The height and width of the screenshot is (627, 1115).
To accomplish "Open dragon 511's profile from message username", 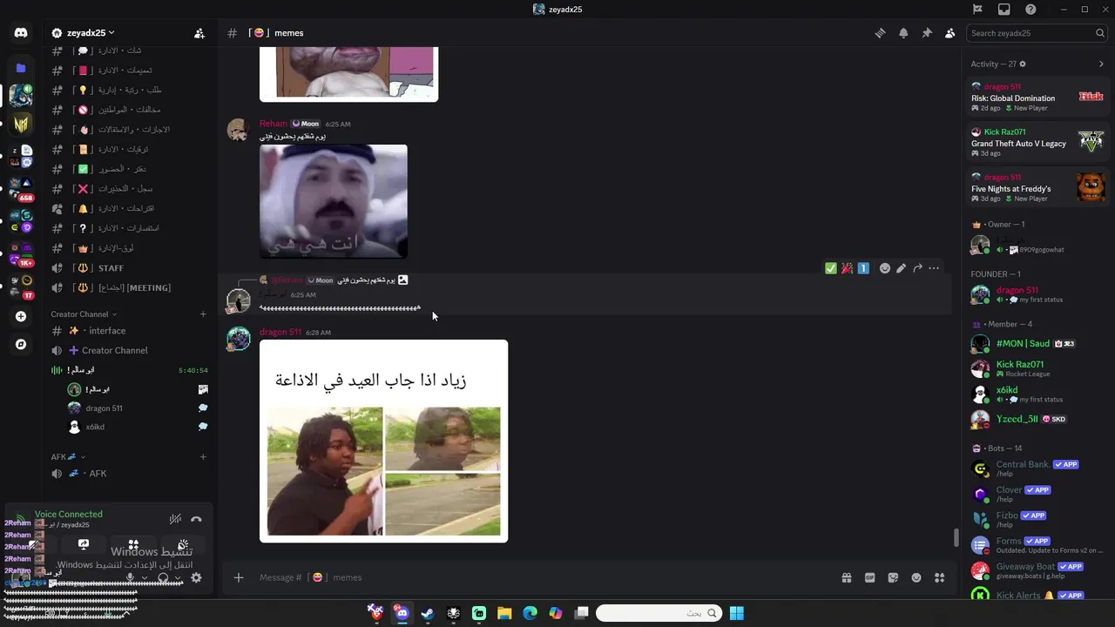I will (280, 332).
